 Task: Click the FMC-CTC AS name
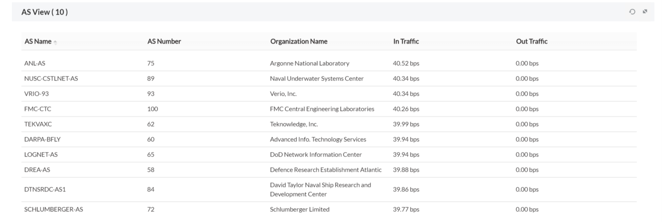(x=38, y=109)
